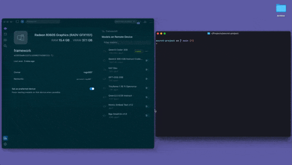Load GPT-OSS 20B using its play icon

point(147,79)
